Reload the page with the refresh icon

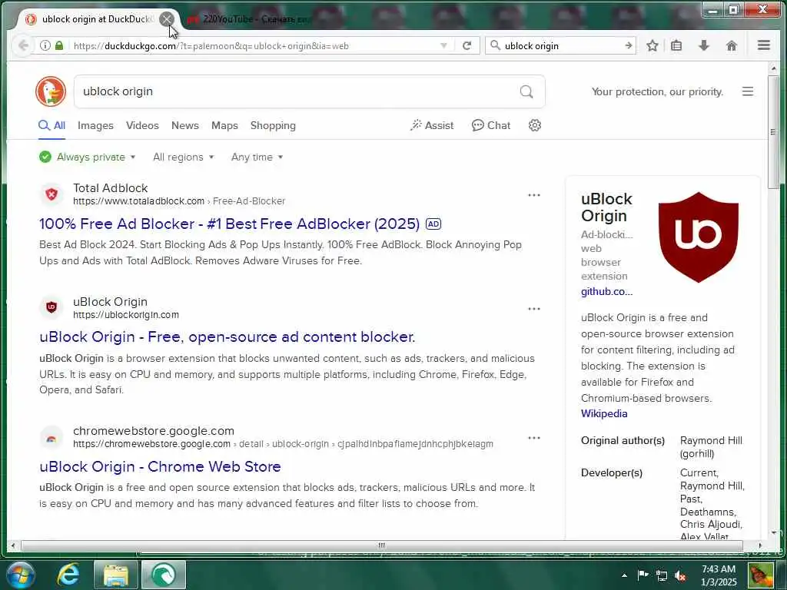click(467, 45)
